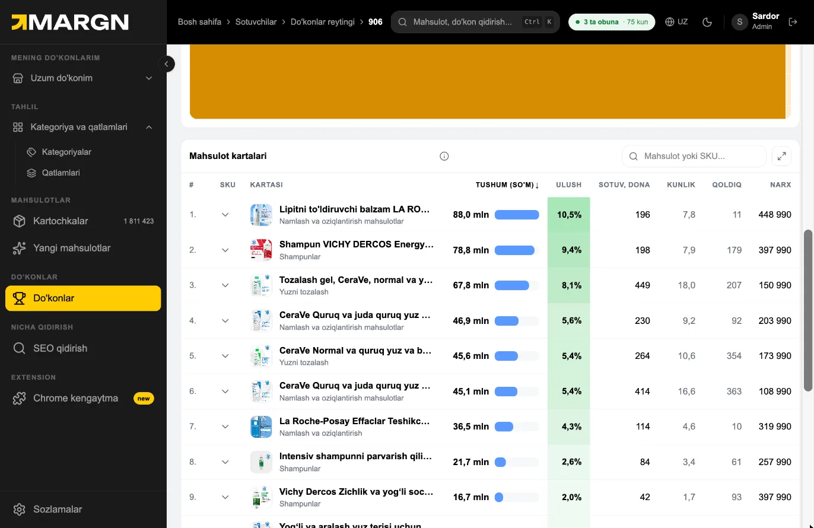
Task: Click the Mahsulot yoki SKU search field
Action: pyautogui.click(x=694, y=156)
